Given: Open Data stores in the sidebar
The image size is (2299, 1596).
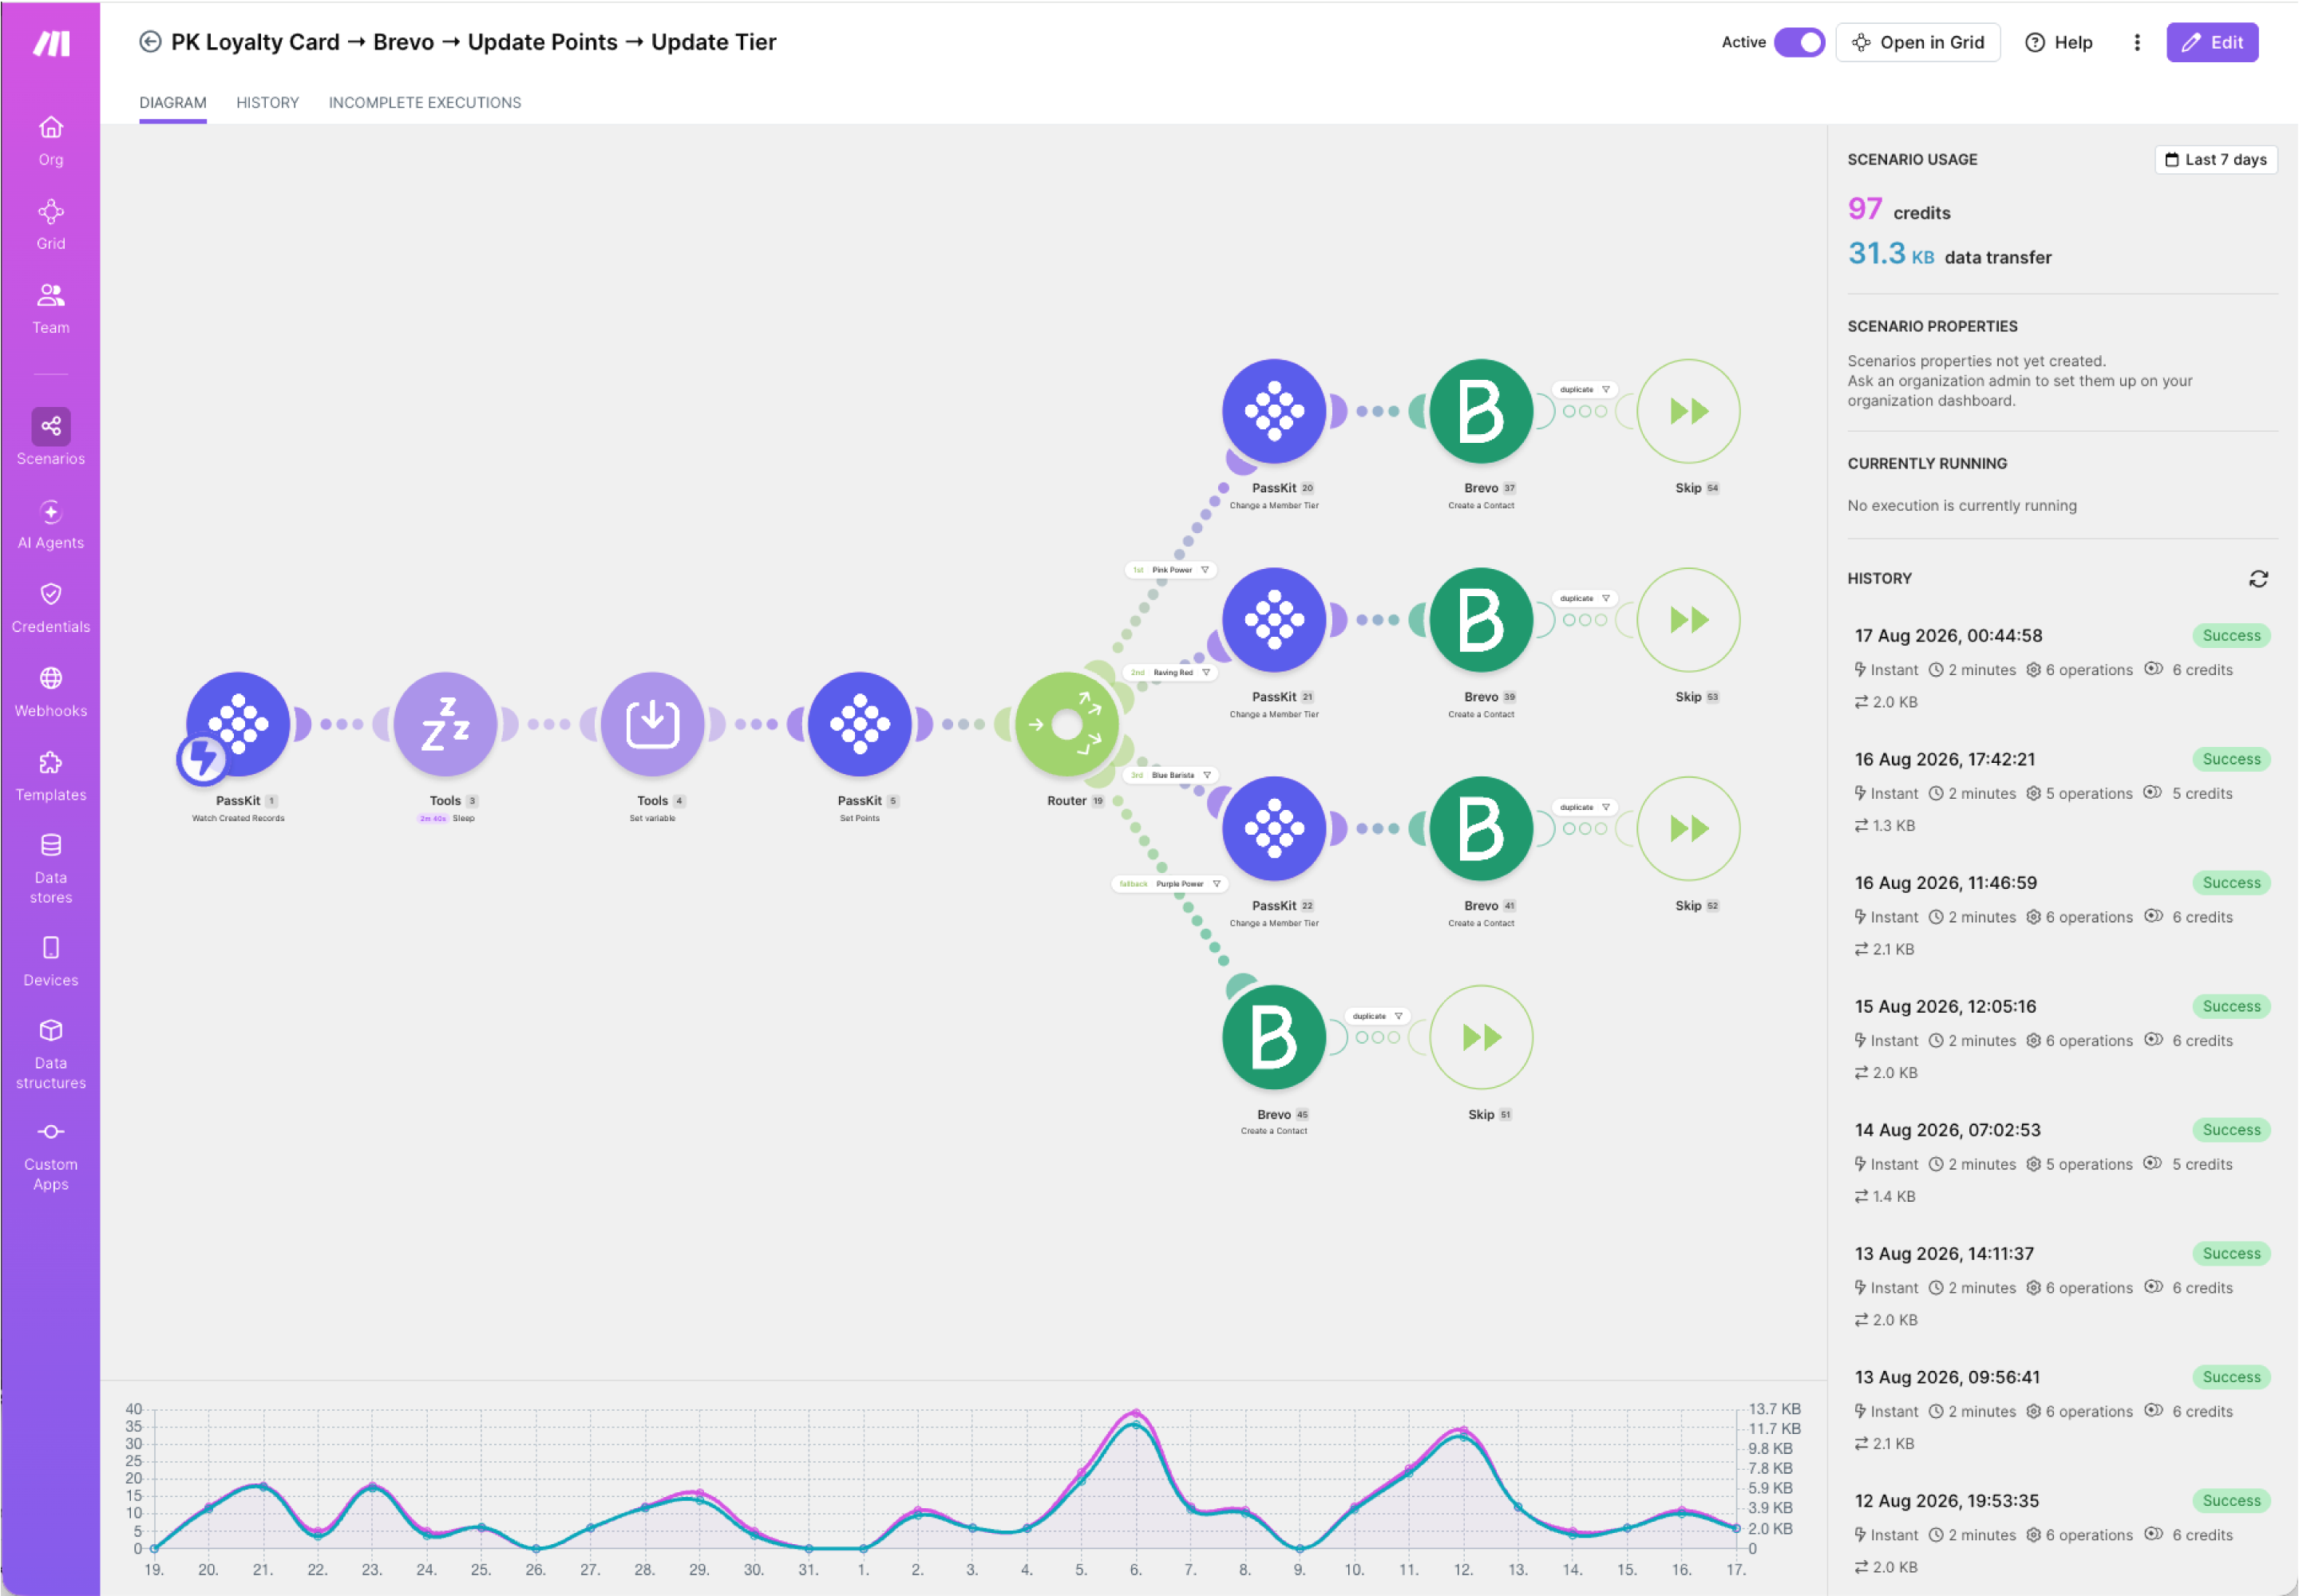Looking at the screenshot, I should point(50,868).
